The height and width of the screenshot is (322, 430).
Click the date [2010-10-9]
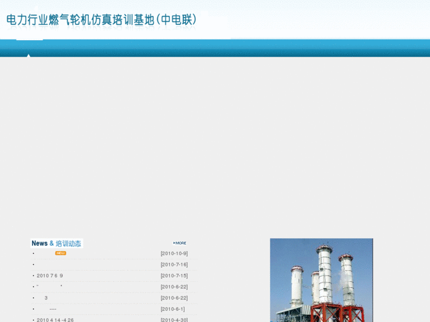pos(174,253)
